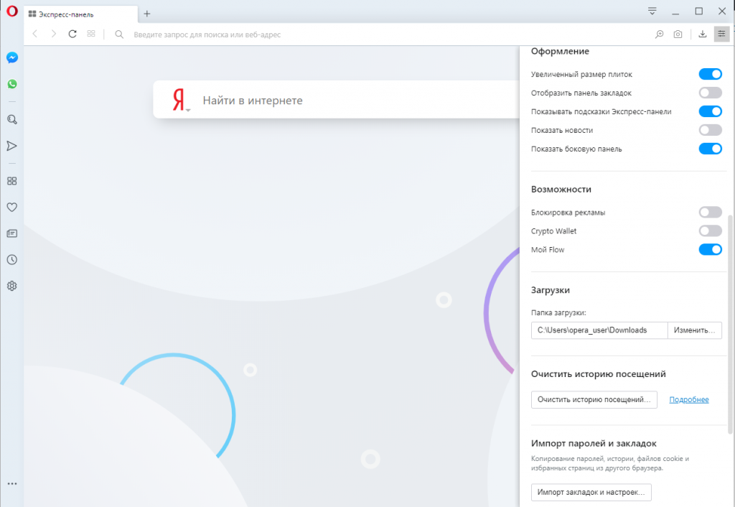Open History using the clock sidebar icon
735x507 pixels.
click(11, 259)
